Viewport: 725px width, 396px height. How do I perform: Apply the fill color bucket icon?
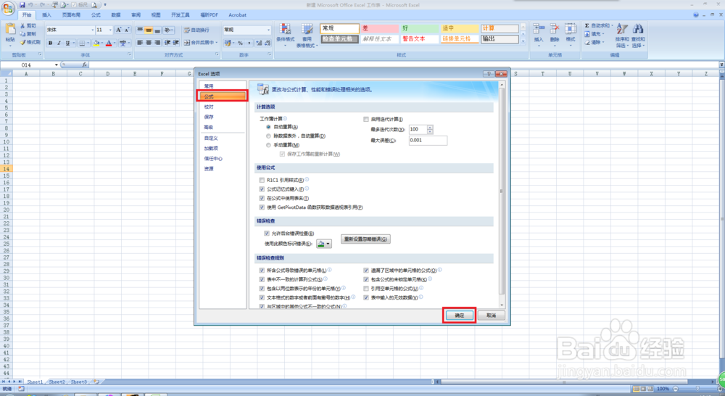coord(96,43)
